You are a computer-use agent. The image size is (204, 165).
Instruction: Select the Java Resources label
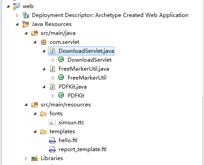(51, 24)
